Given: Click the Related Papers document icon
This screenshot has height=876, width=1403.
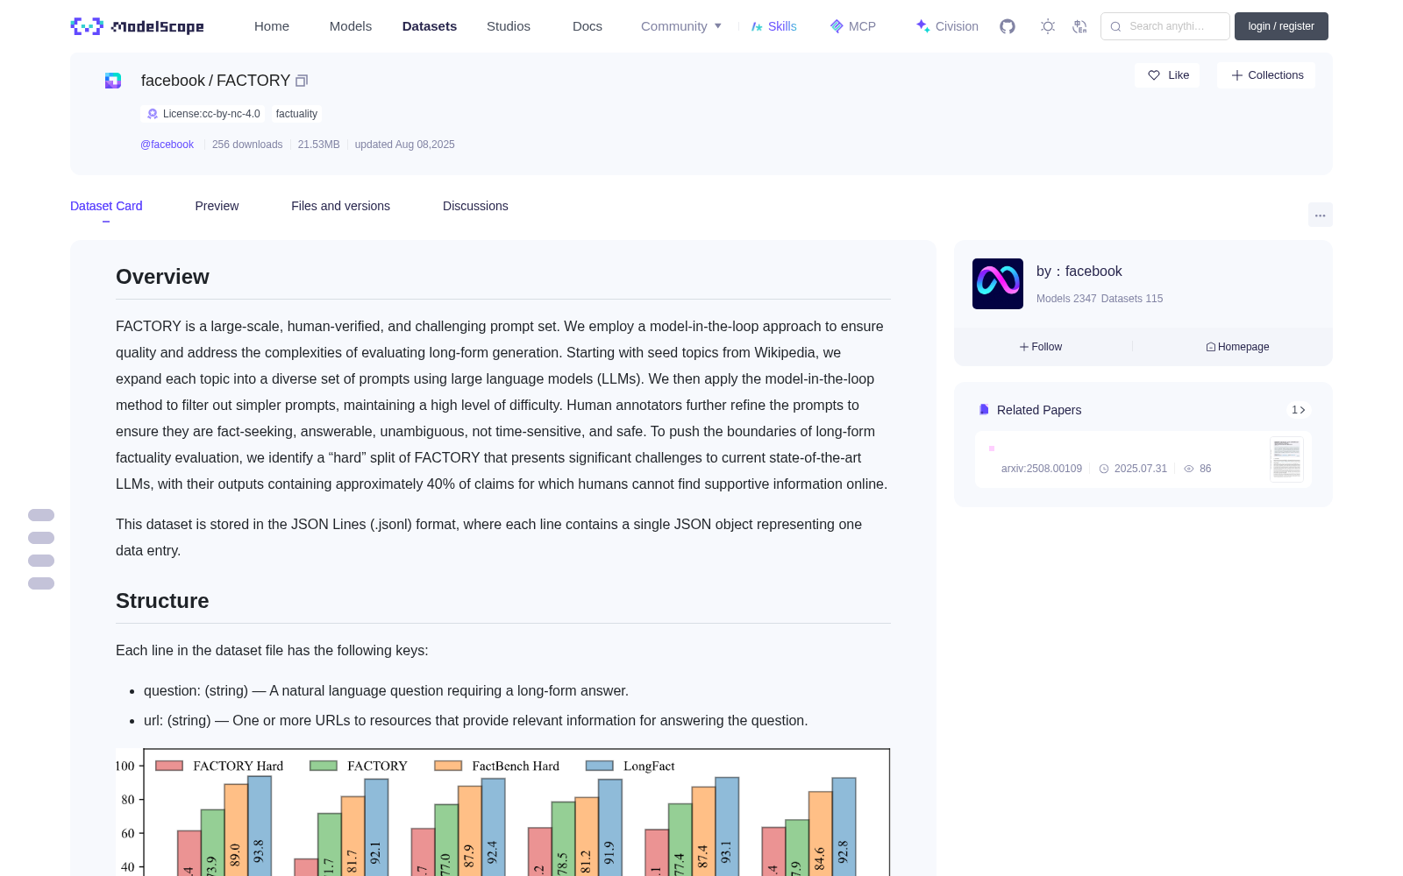Looking at the screenshot, I should pyautogui.click(x=984, y=410).
